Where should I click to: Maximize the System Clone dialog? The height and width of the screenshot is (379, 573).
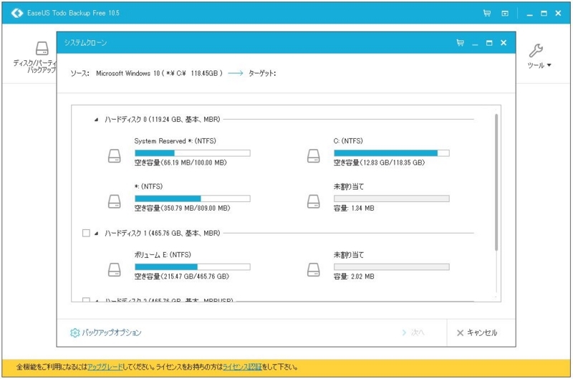489,43
